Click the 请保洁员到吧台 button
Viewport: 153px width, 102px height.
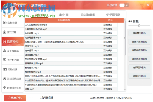click(x=139, y=59)
